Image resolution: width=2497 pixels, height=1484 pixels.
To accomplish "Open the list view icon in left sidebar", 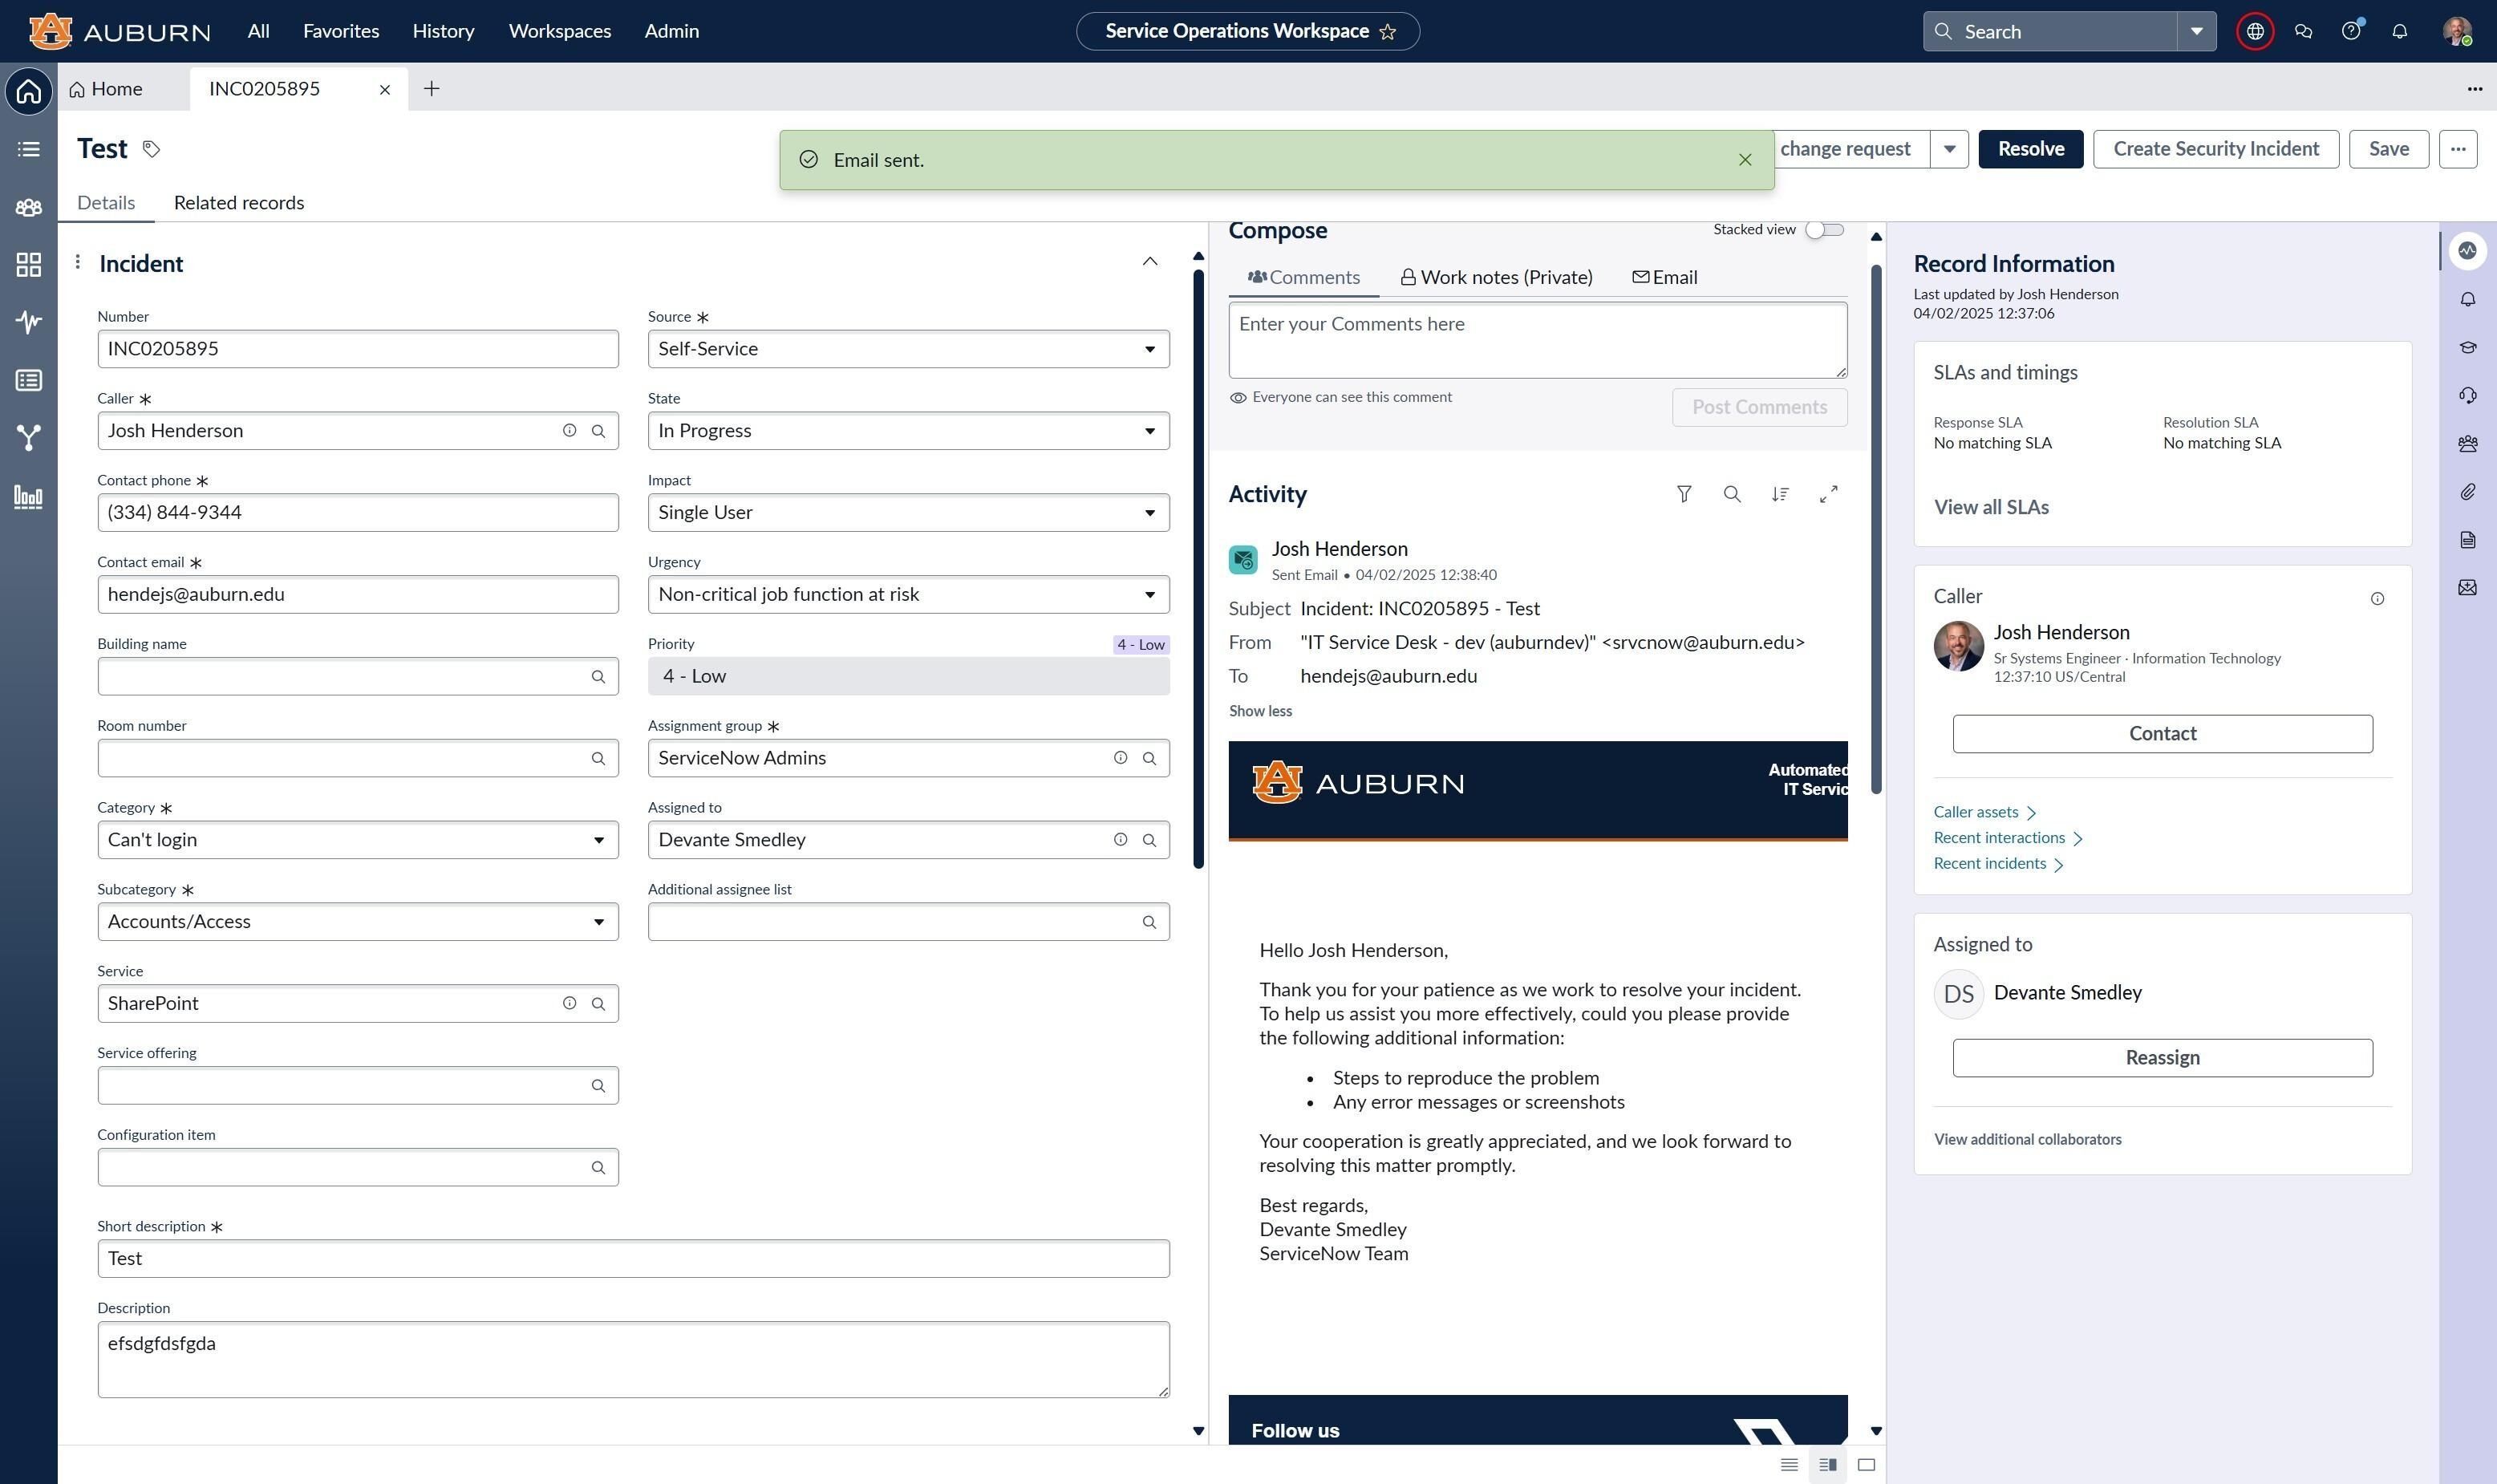I will [x=28, y=149].
